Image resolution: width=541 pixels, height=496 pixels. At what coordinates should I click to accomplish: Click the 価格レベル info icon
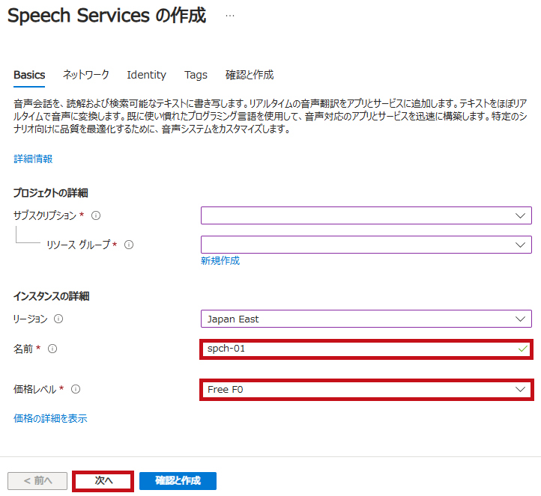[76, 389]
